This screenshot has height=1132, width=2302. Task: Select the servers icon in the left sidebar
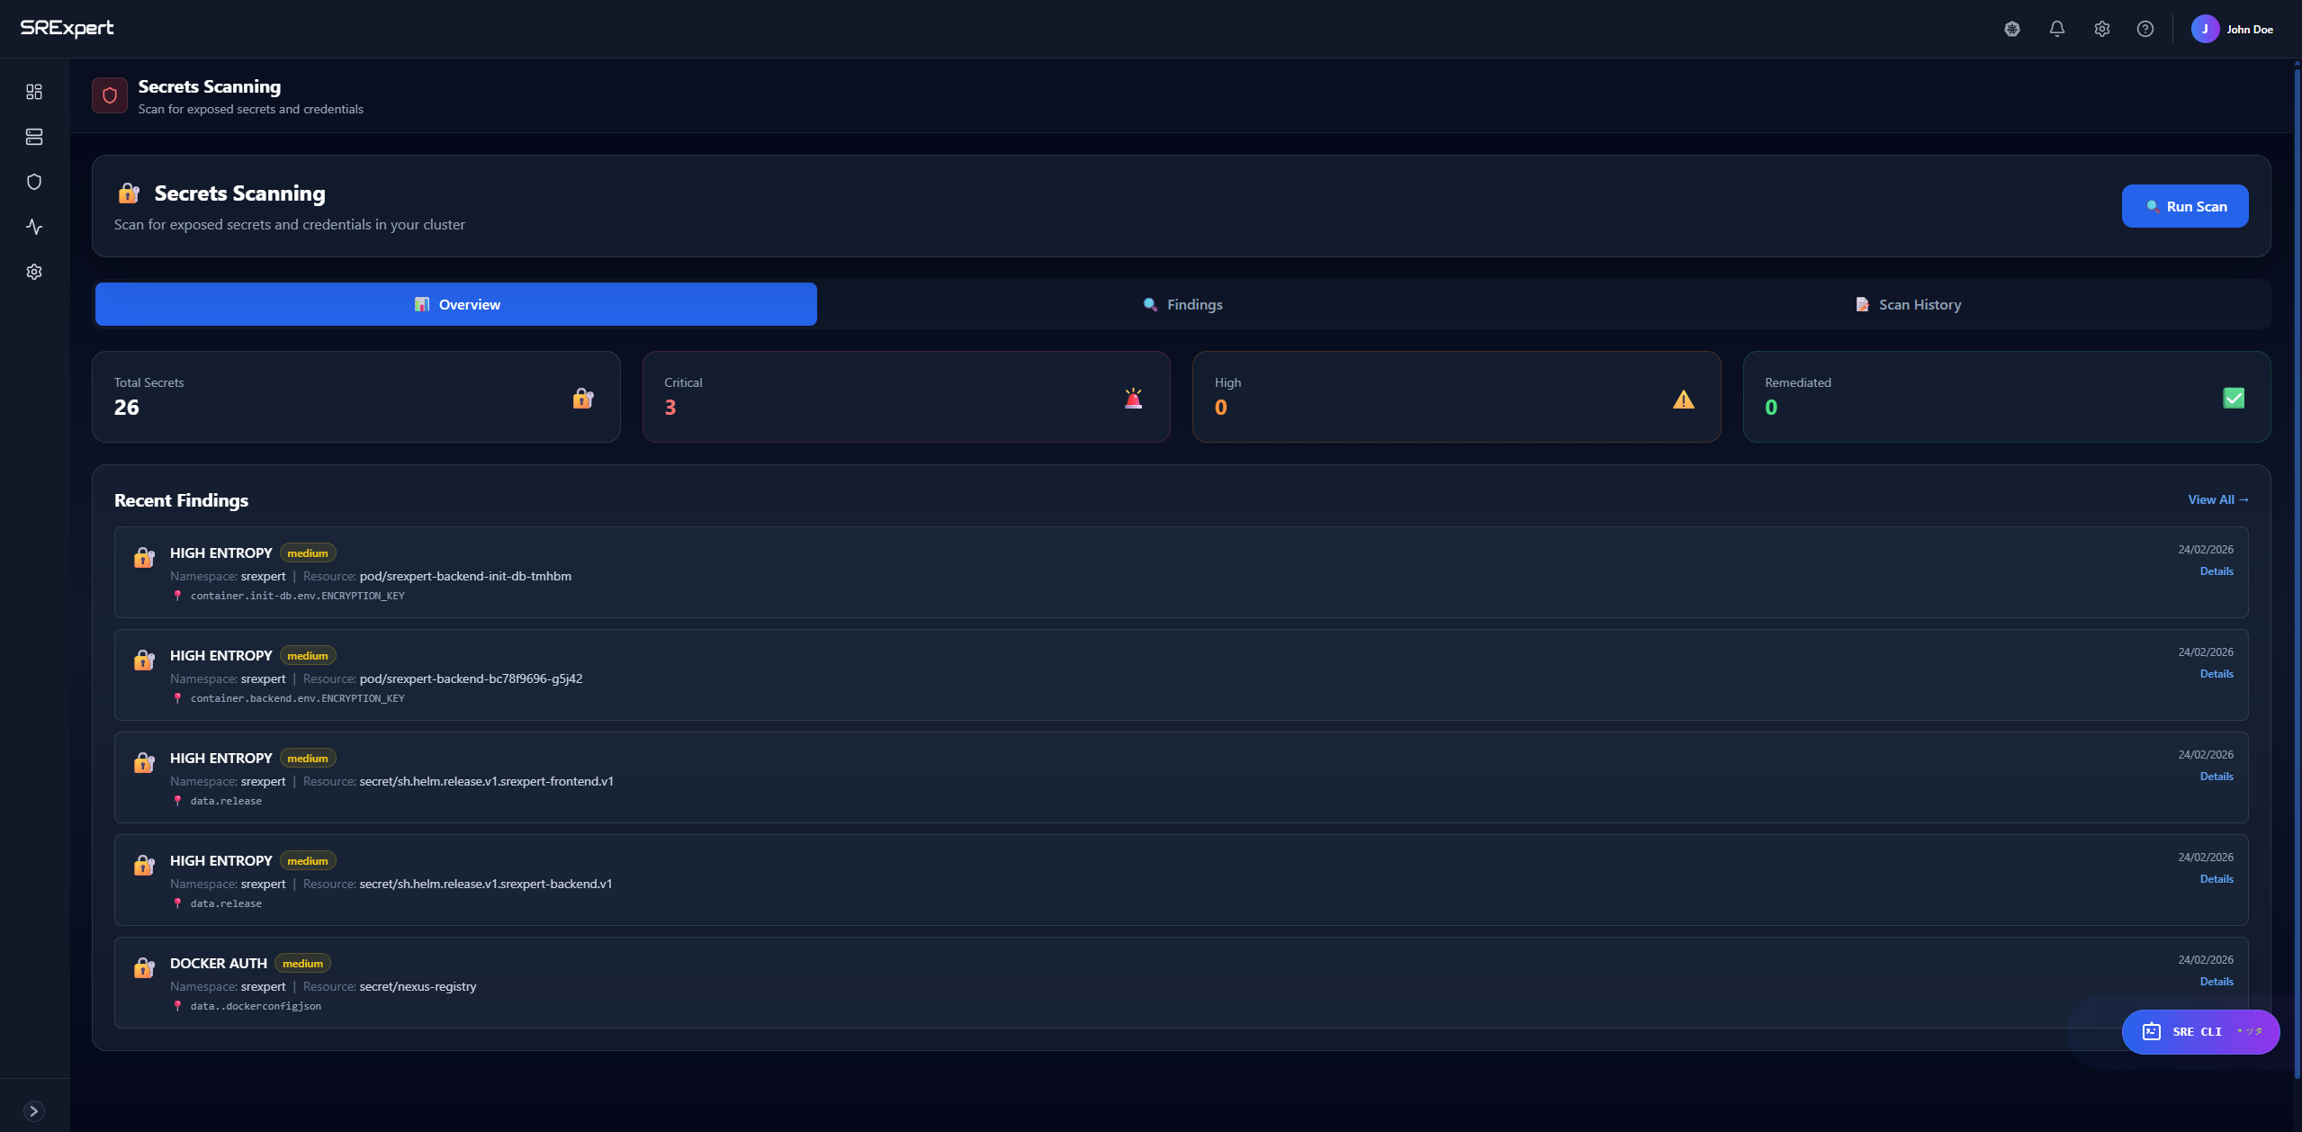click(33, 137)
